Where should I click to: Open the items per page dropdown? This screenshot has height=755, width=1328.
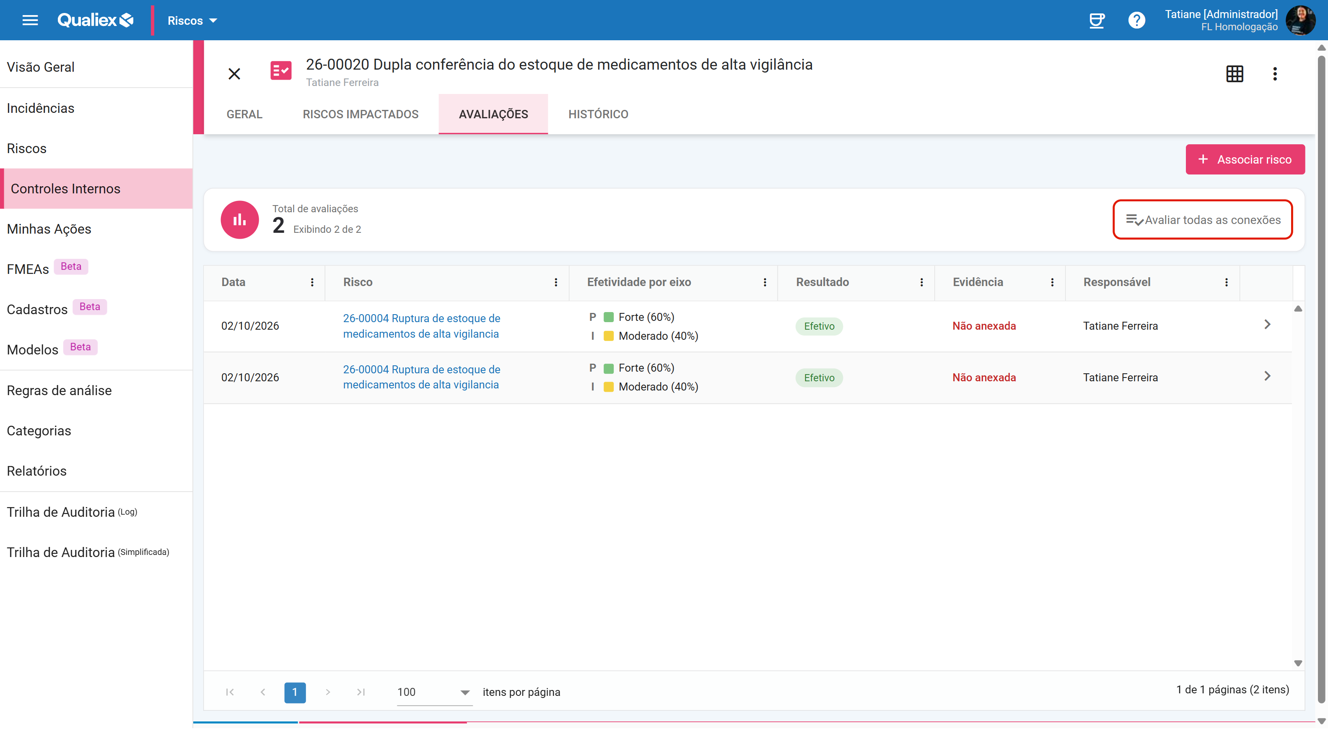click(435, 692)
